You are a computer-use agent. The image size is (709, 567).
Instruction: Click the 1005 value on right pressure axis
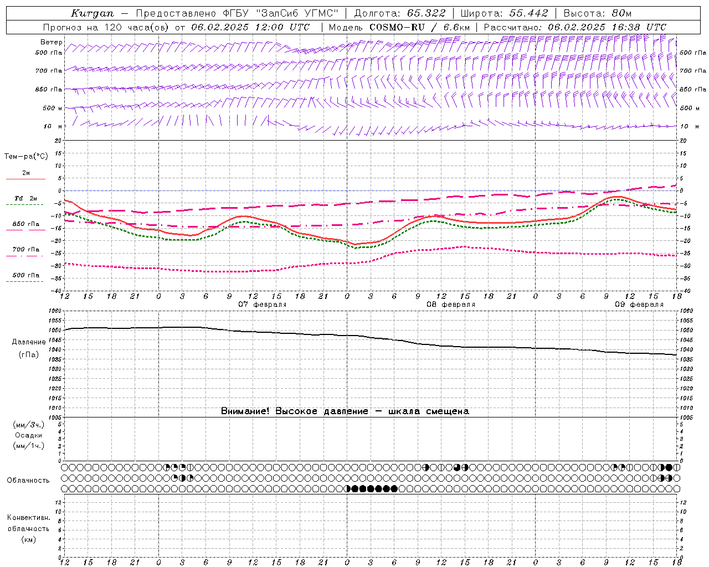point(686,417)
